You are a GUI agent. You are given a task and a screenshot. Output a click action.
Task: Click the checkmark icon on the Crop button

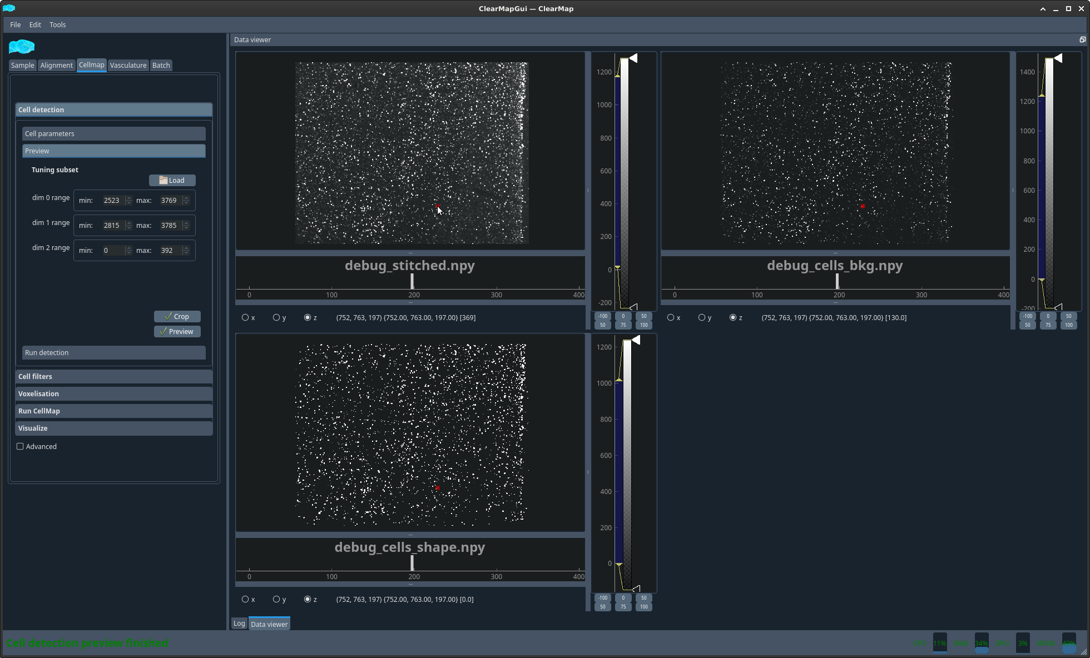tap(169, 316)
